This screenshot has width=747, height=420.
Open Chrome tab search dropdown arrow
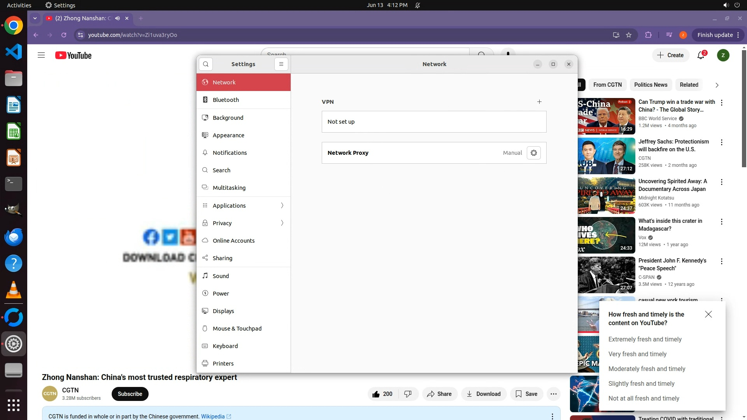tap(35, 18)
